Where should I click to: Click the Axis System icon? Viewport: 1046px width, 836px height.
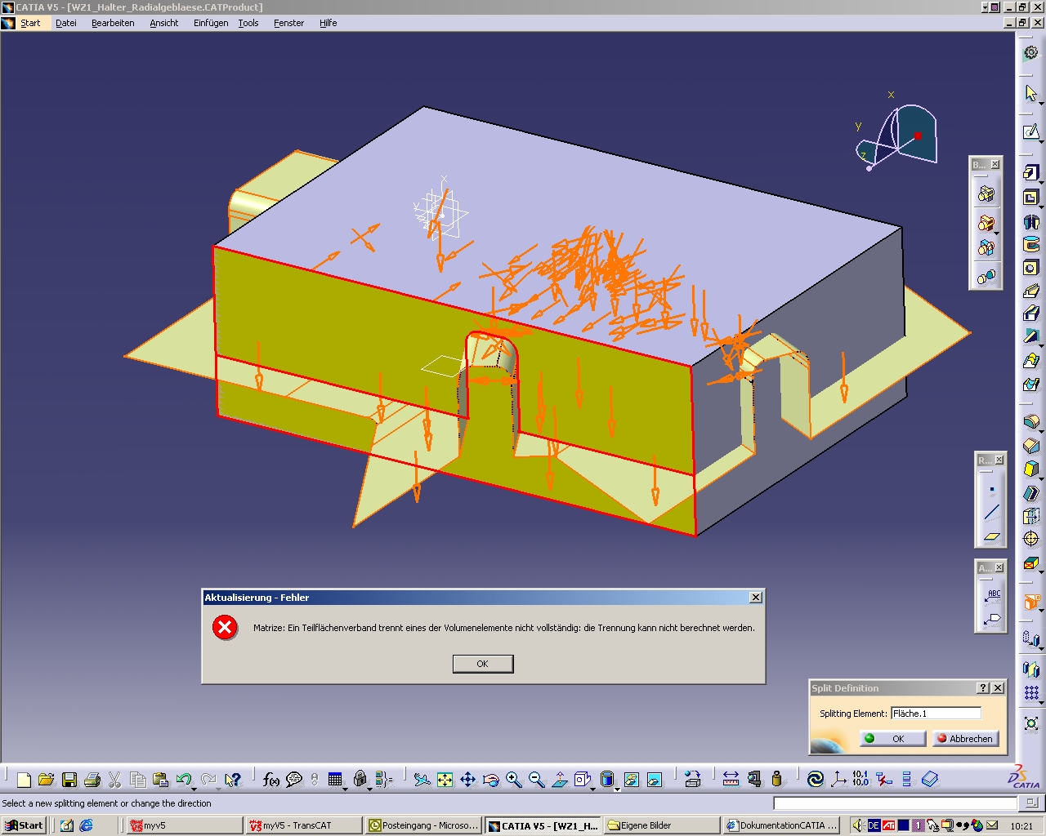[x=838, y=780]
